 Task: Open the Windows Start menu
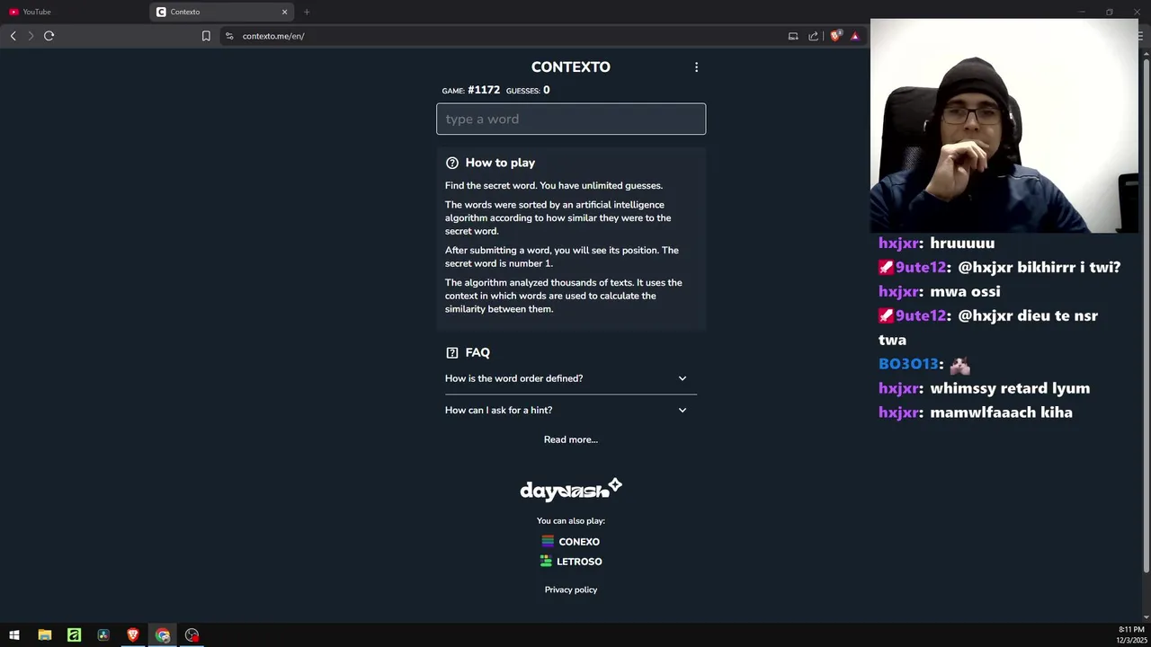click(x=14, y=635)
